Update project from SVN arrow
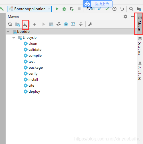The image size is (143, 144). coord(100,9)
